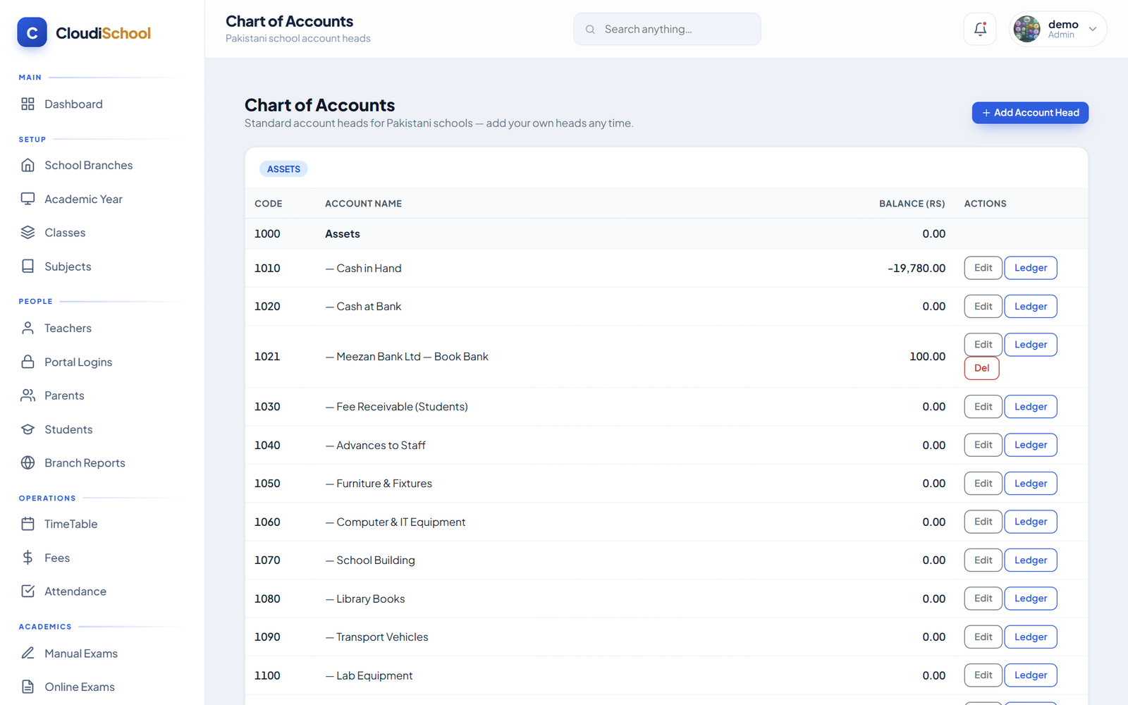Open Teachers sidebar menu label
The width and height of the screenshot is (1128, 705).
[x=68, y=328]
